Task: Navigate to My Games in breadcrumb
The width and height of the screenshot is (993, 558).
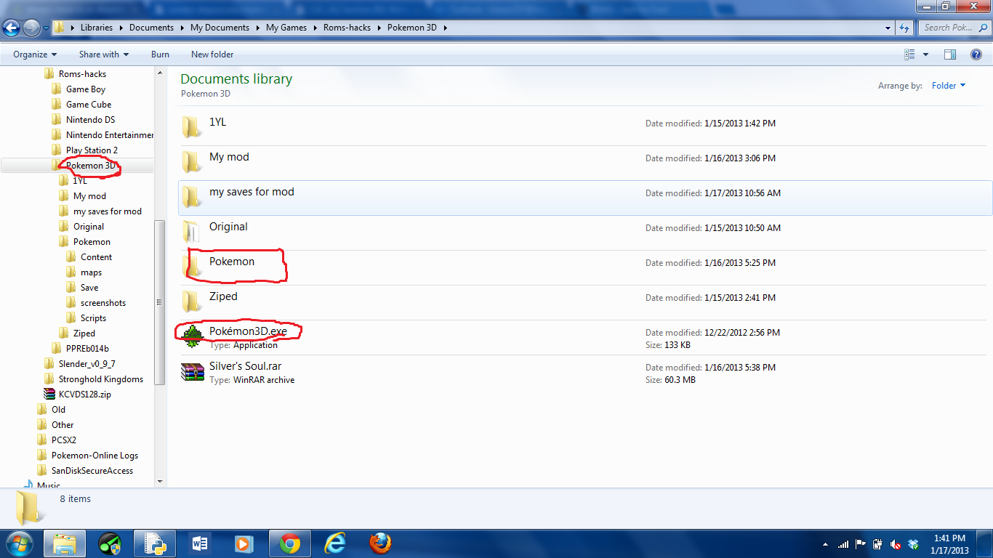Action: coord(286,28)
